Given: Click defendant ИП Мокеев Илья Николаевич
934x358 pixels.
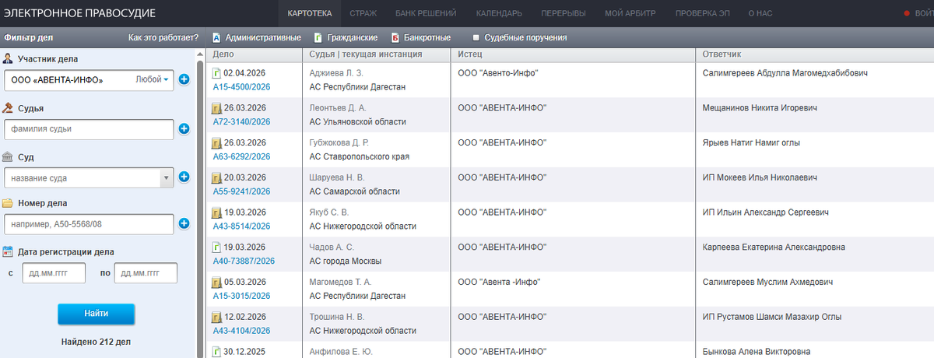Looking at the screenshot, I should click(760, 178).
